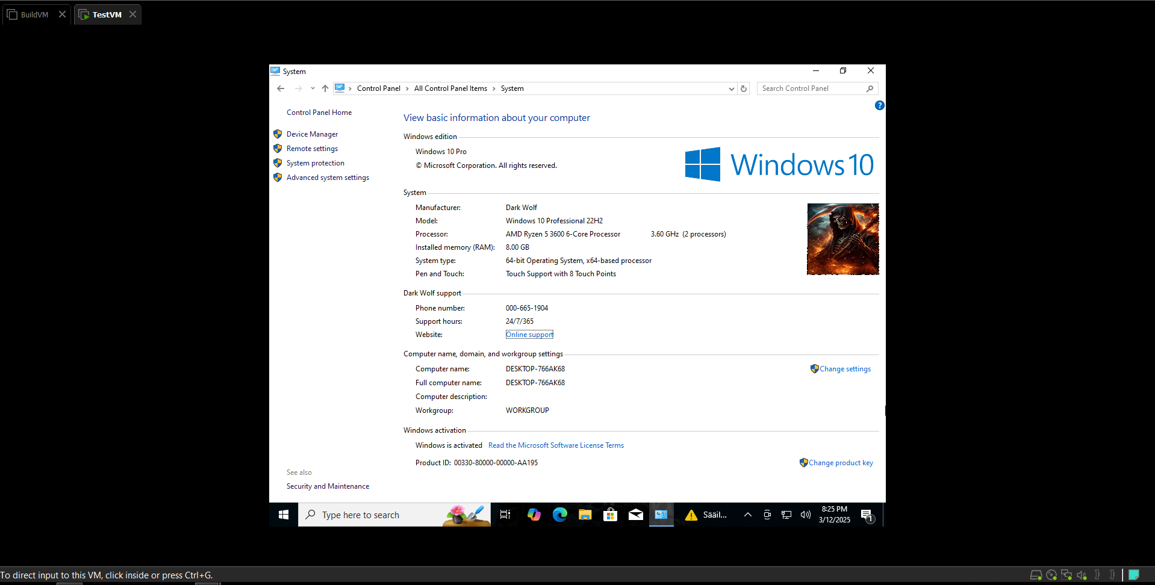This screenshot has width=1155, height=585.
Task: Launch Microsoft Edge from taskbar
Action: point(560,515)
